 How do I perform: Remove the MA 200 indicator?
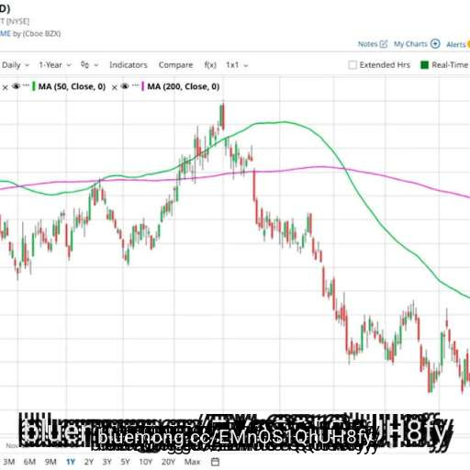click(x=115, y=87)
